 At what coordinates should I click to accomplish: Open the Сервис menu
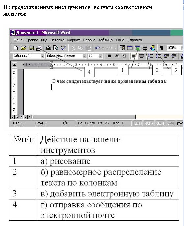89,40
